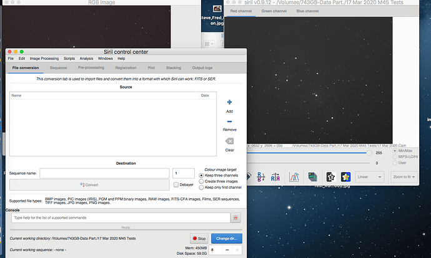Switch to the Sequence tab
This screenshot has height=258, width=431.
point(58,68)
